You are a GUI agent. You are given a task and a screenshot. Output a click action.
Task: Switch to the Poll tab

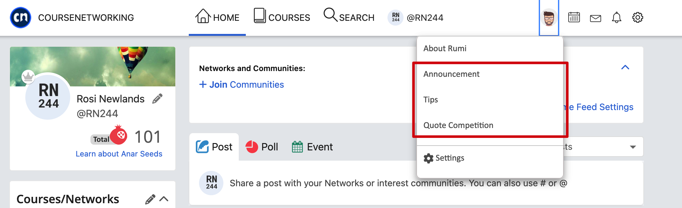(262, 147)
